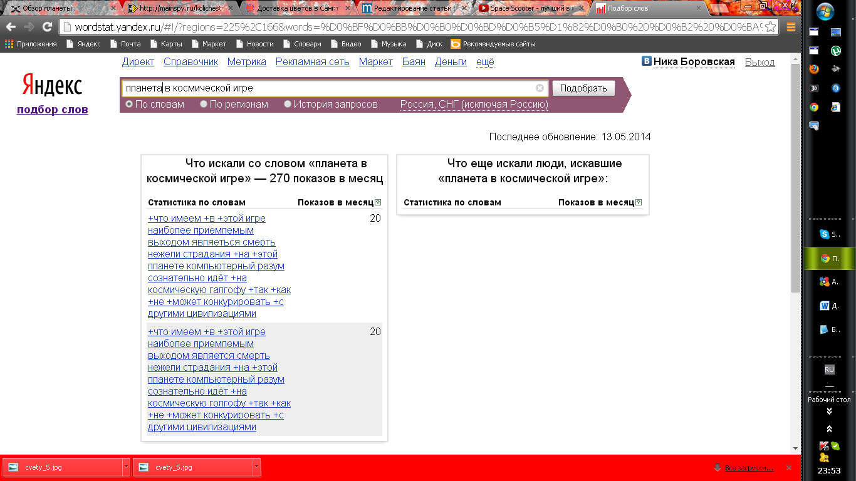Open the Почта bookmark
The height and width of the screenshot is (481, 856).
[125, 44]
